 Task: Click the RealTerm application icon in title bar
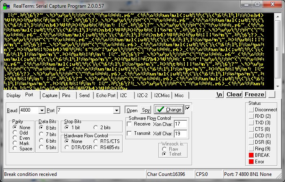click(6, 6)
